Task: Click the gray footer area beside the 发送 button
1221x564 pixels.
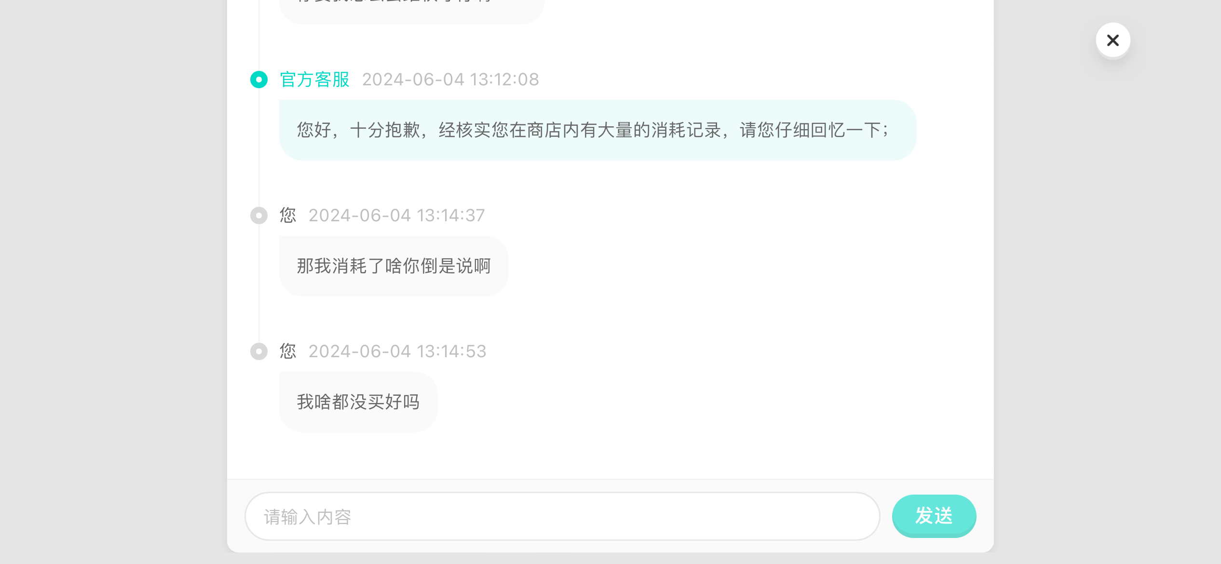Action: (x=985, y=516)
